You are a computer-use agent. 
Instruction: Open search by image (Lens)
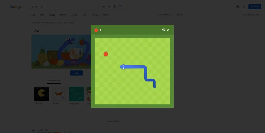pos(115,7)
